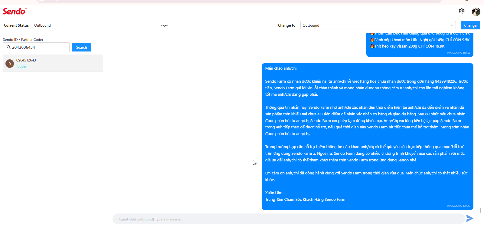Click the 'Thịt heo xay Vissan 200g' promo line
Image resolution: width=484 pixels, height=225 pixels.
[407, 46]
